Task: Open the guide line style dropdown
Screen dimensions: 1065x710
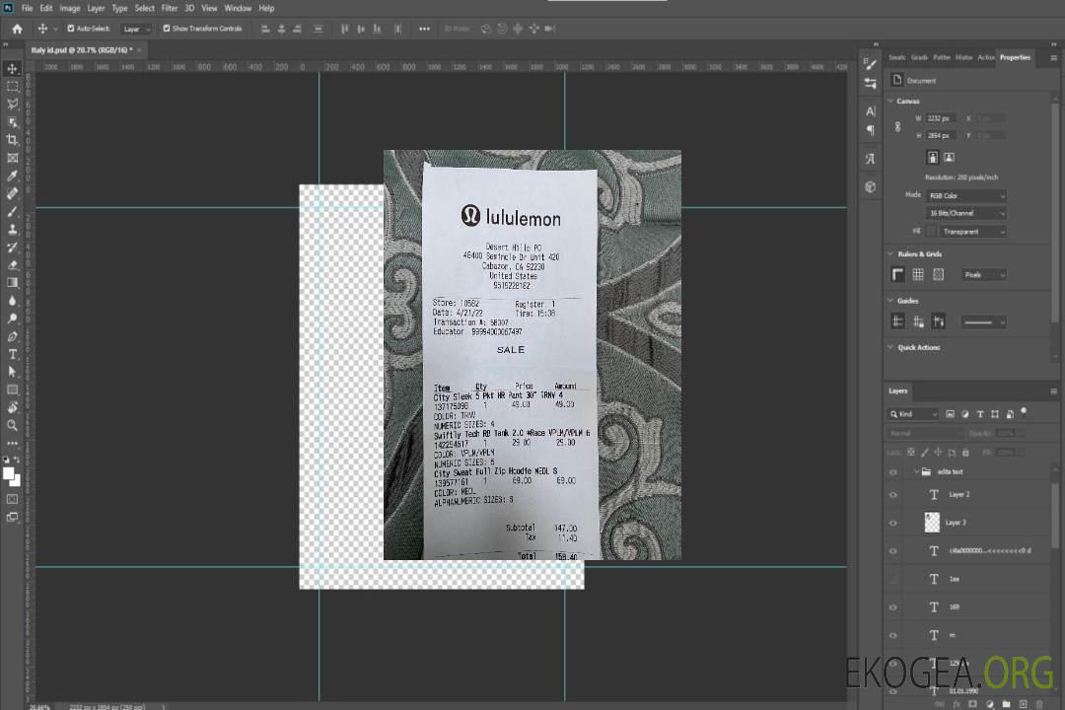Action: pyautogui.click(x=984, y=322)
